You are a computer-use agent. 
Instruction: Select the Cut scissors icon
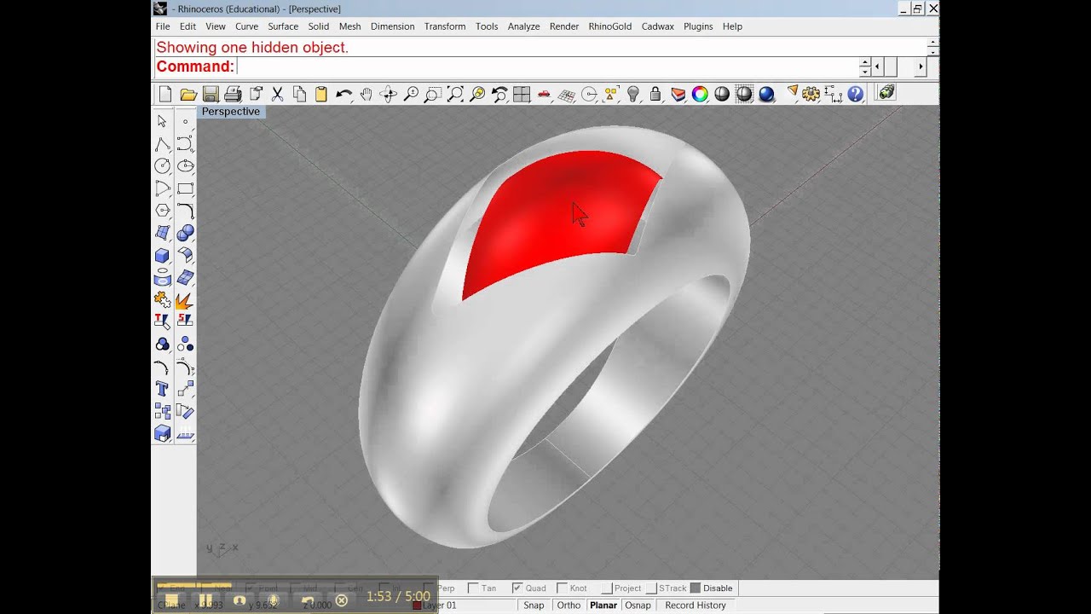tap(277, 94)
